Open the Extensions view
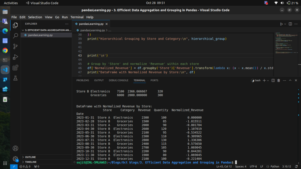Viewport: 301px width, 169px height. 16,67
